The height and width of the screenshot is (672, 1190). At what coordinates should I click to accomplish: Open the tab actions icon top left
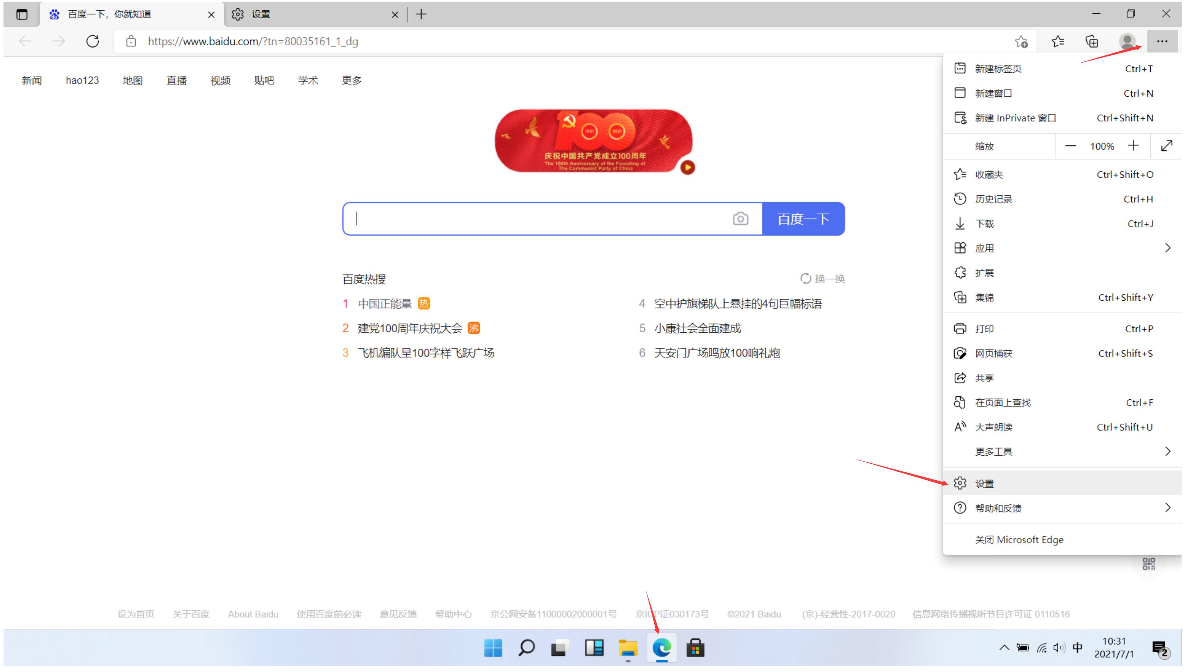point(21,14)
